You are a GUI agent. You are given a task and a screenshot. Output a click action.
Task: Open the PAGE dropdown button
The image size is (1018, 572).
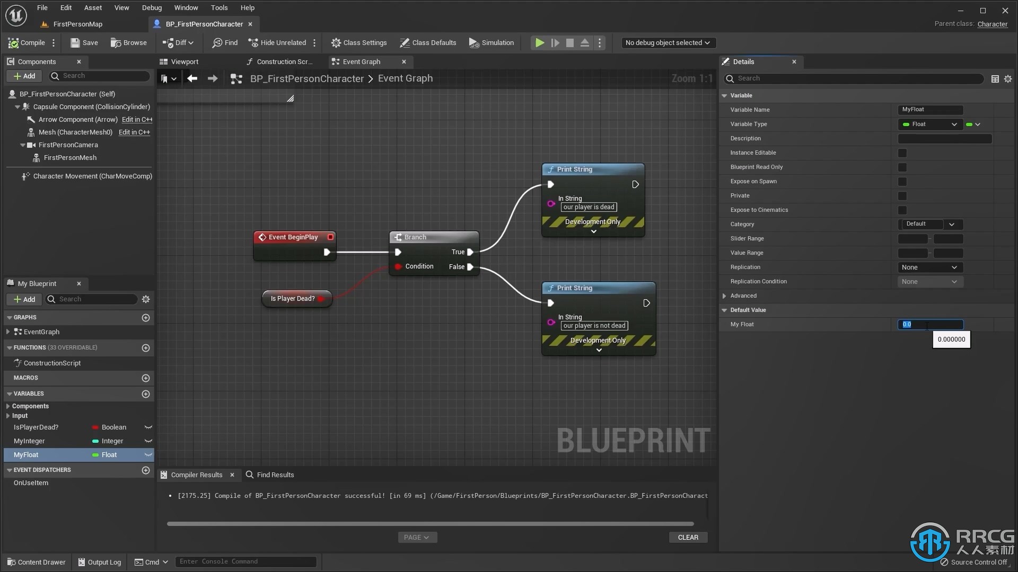[x=417, y=538]
